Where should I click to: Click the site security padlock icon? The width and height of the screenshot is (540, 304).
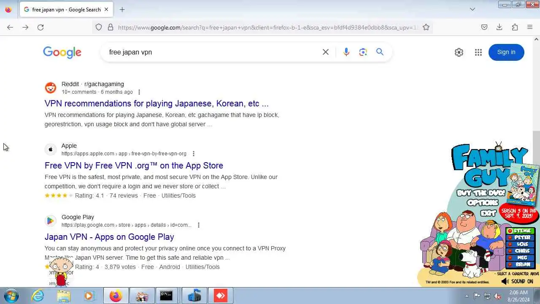click(x=111, y=27)
